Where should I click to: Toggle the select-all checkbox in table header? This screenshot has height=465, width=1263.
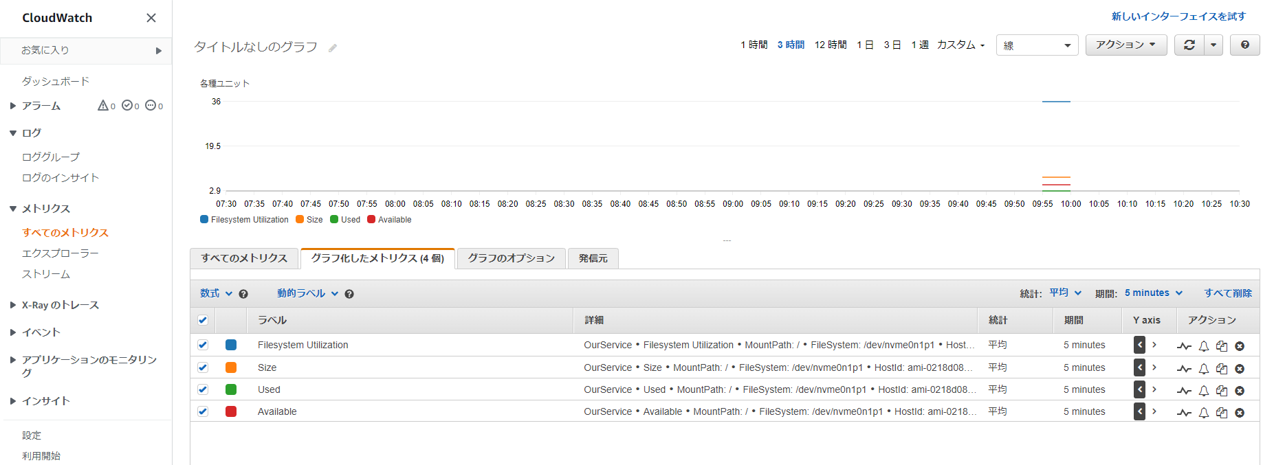[x=203, y=320]
